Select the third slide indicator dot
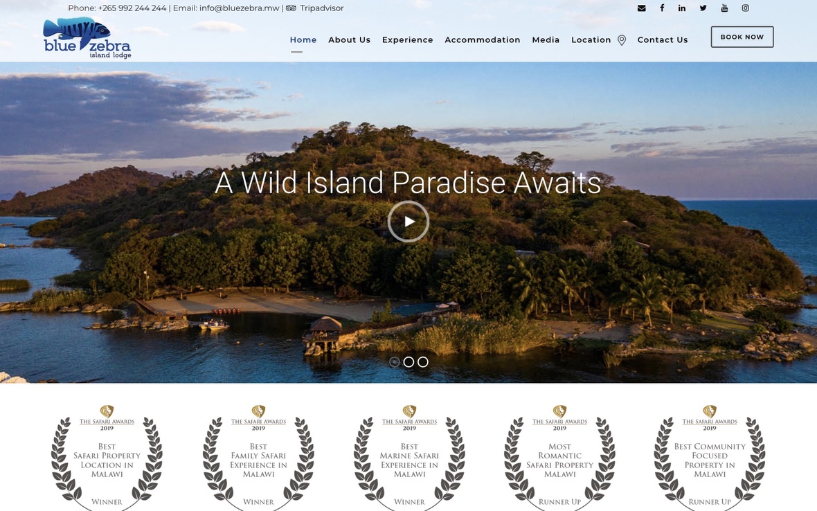817x511 pixels. click(x=423, y=361)
